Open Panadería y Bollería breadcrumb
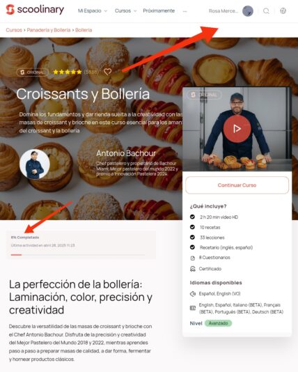 coord(49,30)
